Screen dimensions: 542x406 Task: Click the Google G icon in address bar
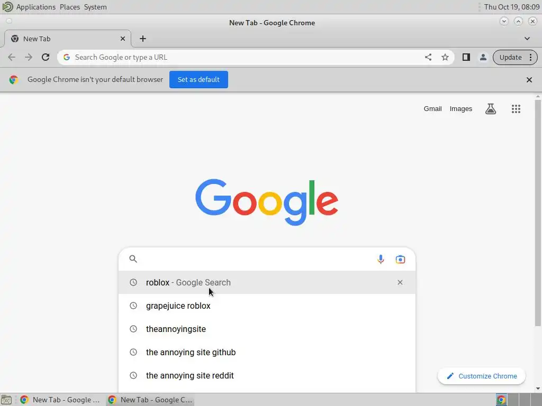67,57
